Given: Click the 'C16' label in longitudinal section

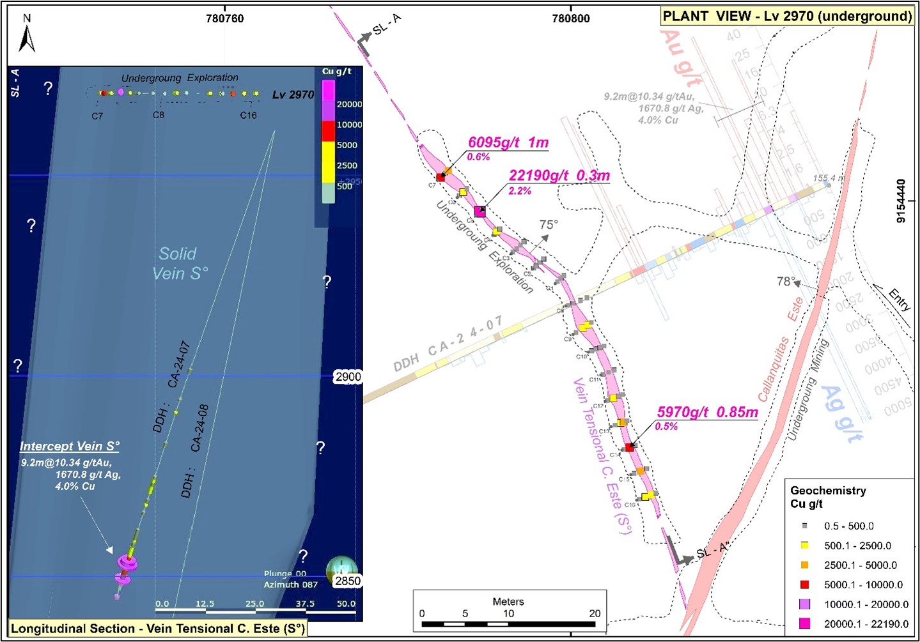Looking at the screenshot, I should 248,116.
